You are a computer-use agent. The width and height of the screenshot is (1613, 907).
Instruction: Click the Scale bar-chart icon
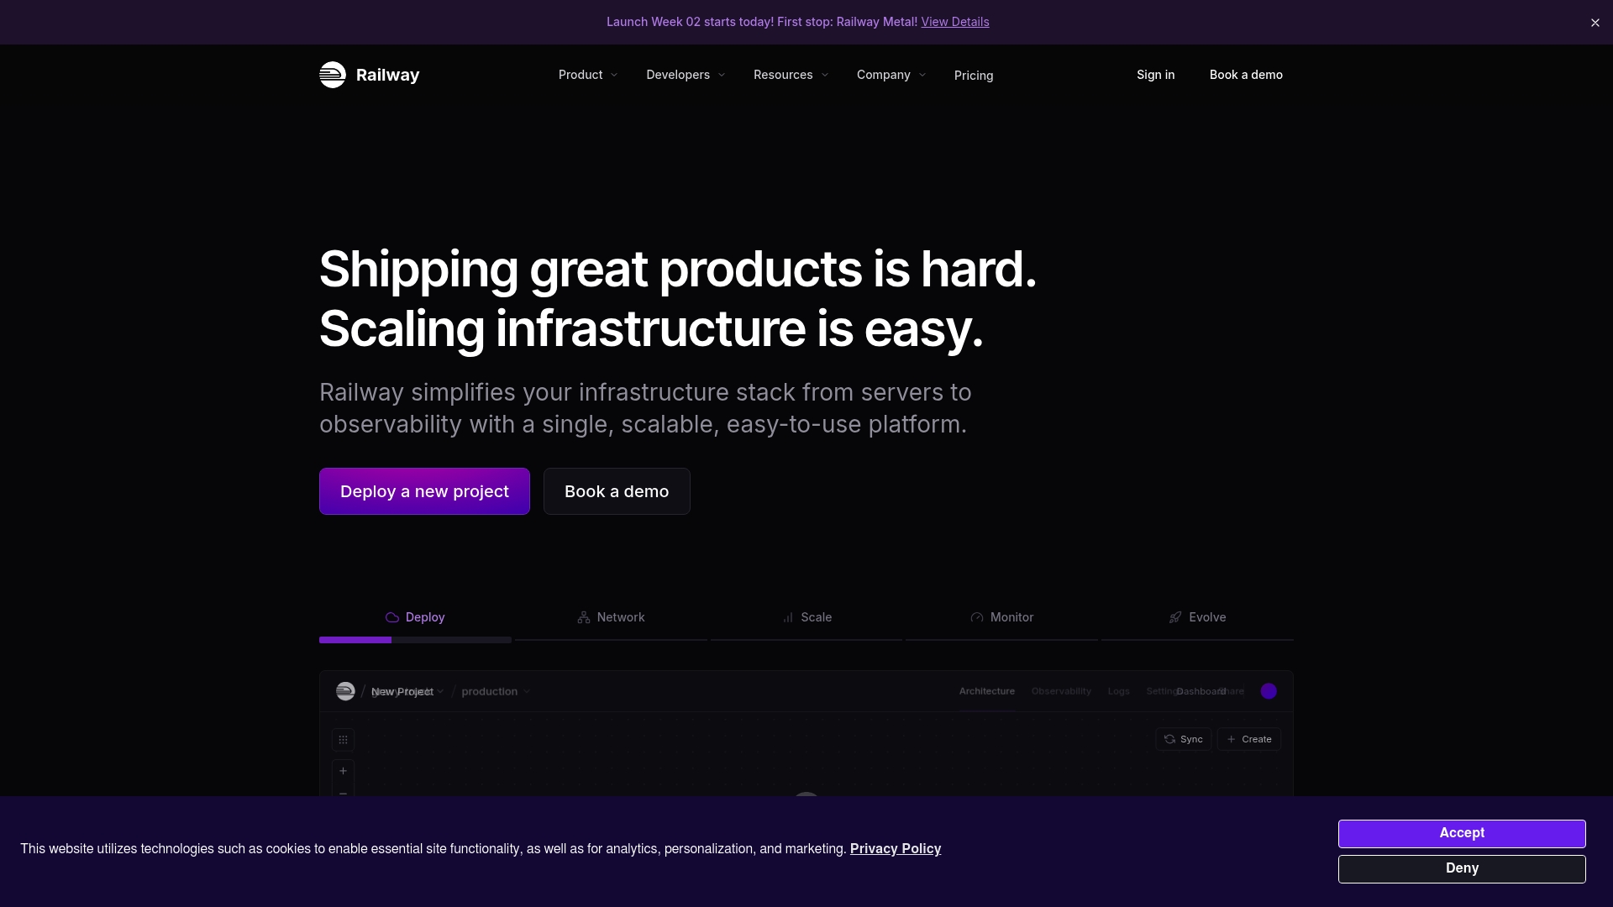(787, 617)
